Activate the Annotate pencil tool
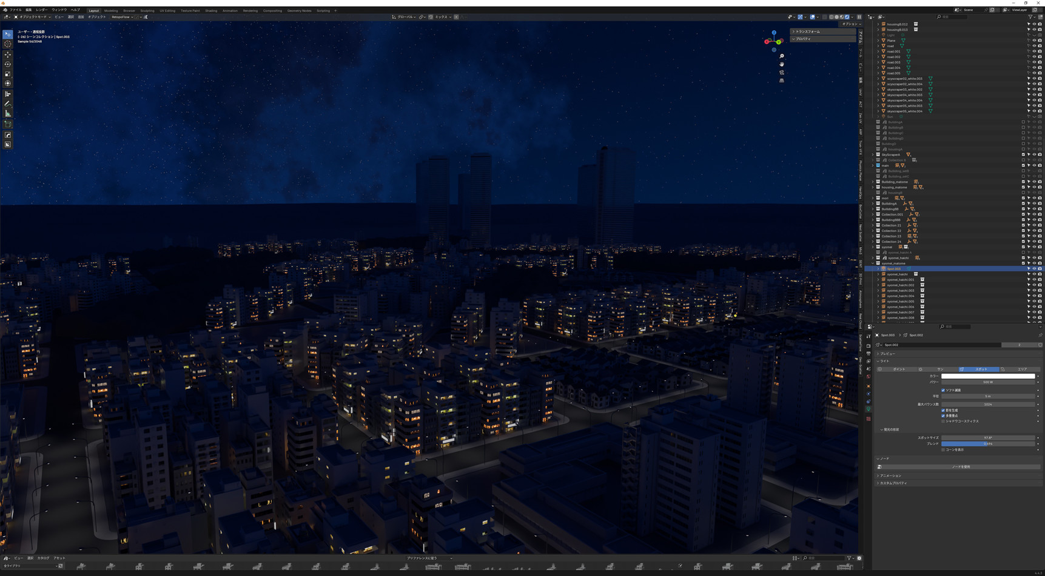Image resolution: width=1045 pixels, height=576 pixels. pyautogui.click(x=8, y=104)
